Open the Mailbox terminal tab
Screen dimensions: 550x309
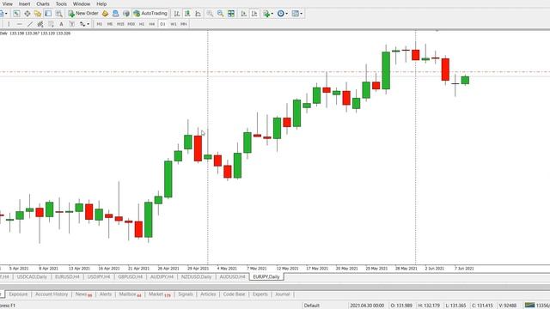pos(130,294)
